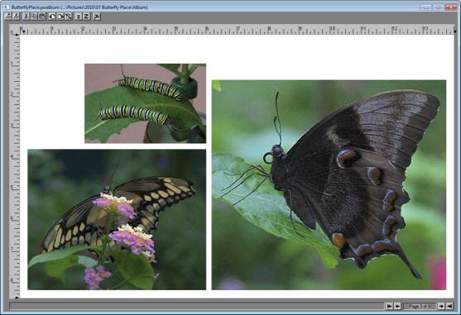The image size is (461, 315).
Task: Select the large dark butterfly photo
Action: [329, 185]
